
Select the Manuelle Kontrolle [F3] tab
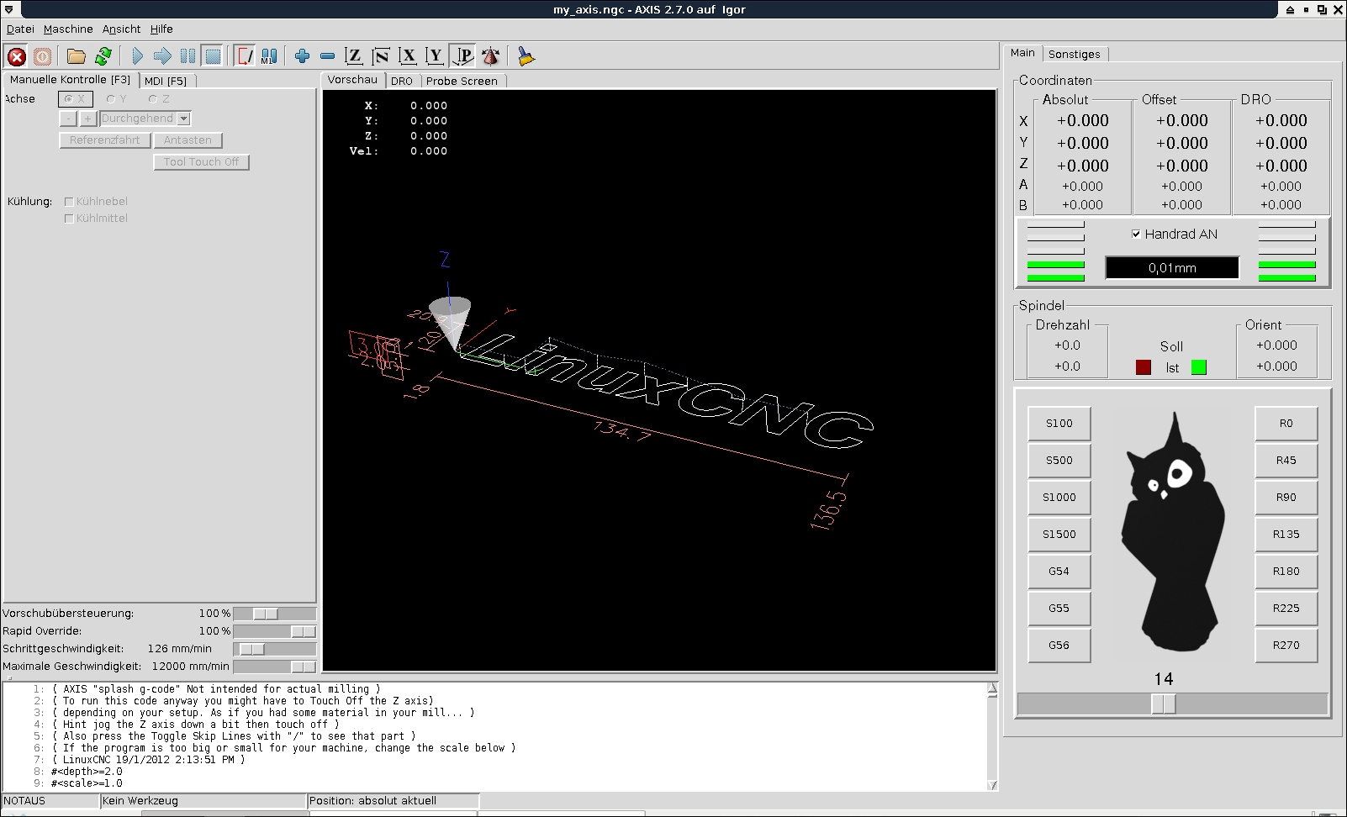pyautogui.click(x=70, y=79)
